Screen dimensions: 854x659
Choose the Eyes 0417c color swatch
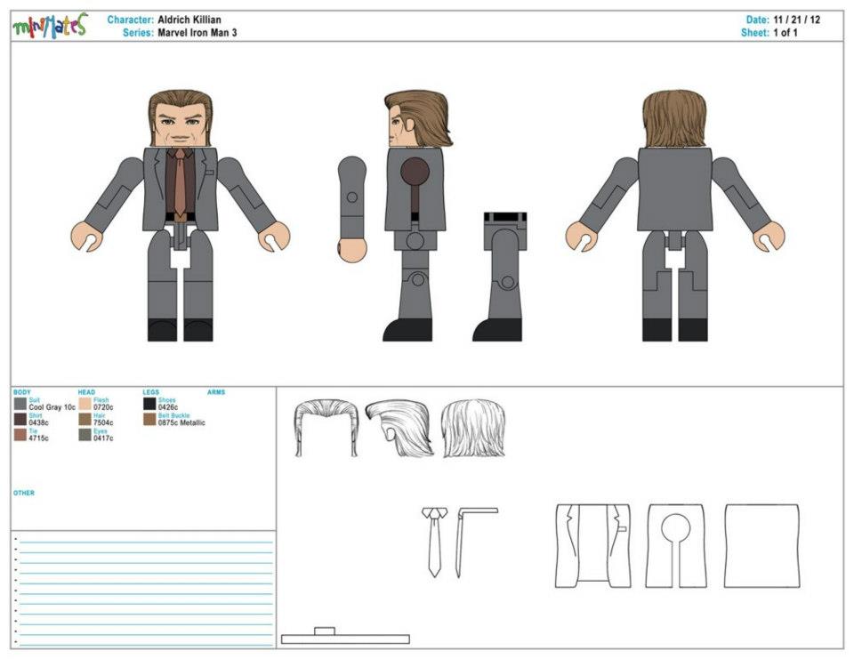[85, 435]
